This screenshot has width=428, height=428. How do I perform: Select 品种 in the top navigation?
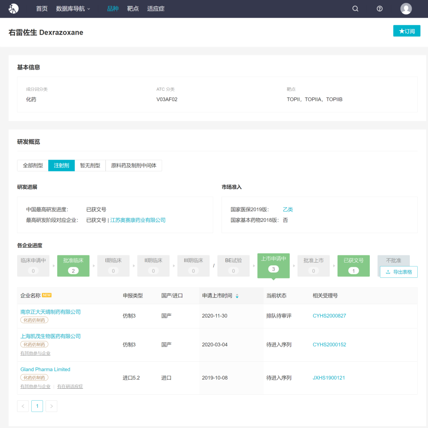click(x=113, y=9)
